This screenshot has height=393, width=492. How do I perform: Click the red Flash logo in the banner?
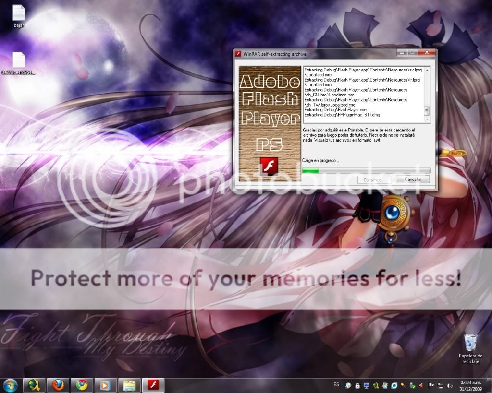pyautogui.click(x=269, y=166)
